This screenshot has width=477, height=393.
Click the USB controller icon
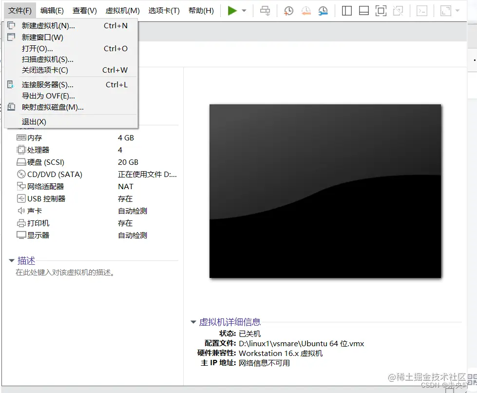[x=21, y=198]
